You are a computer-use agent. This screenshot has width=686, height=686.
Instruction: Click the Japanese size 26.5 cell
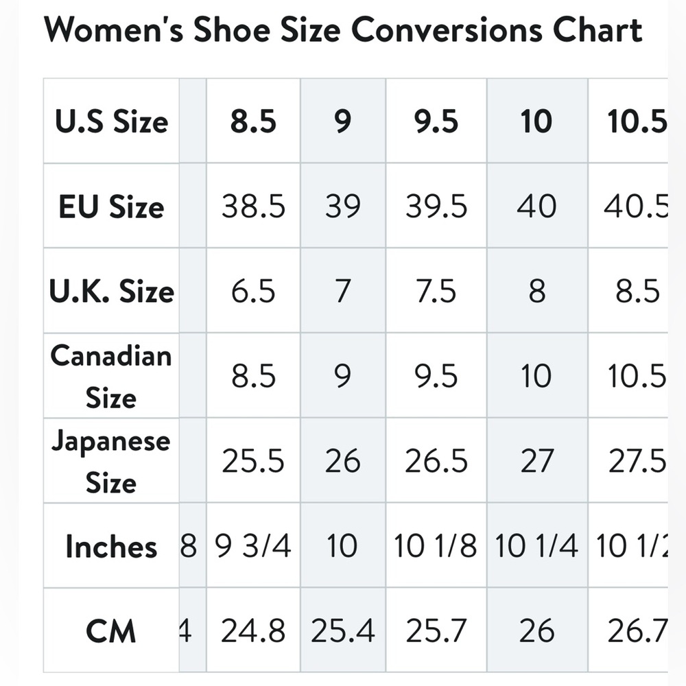coord(436,460)
